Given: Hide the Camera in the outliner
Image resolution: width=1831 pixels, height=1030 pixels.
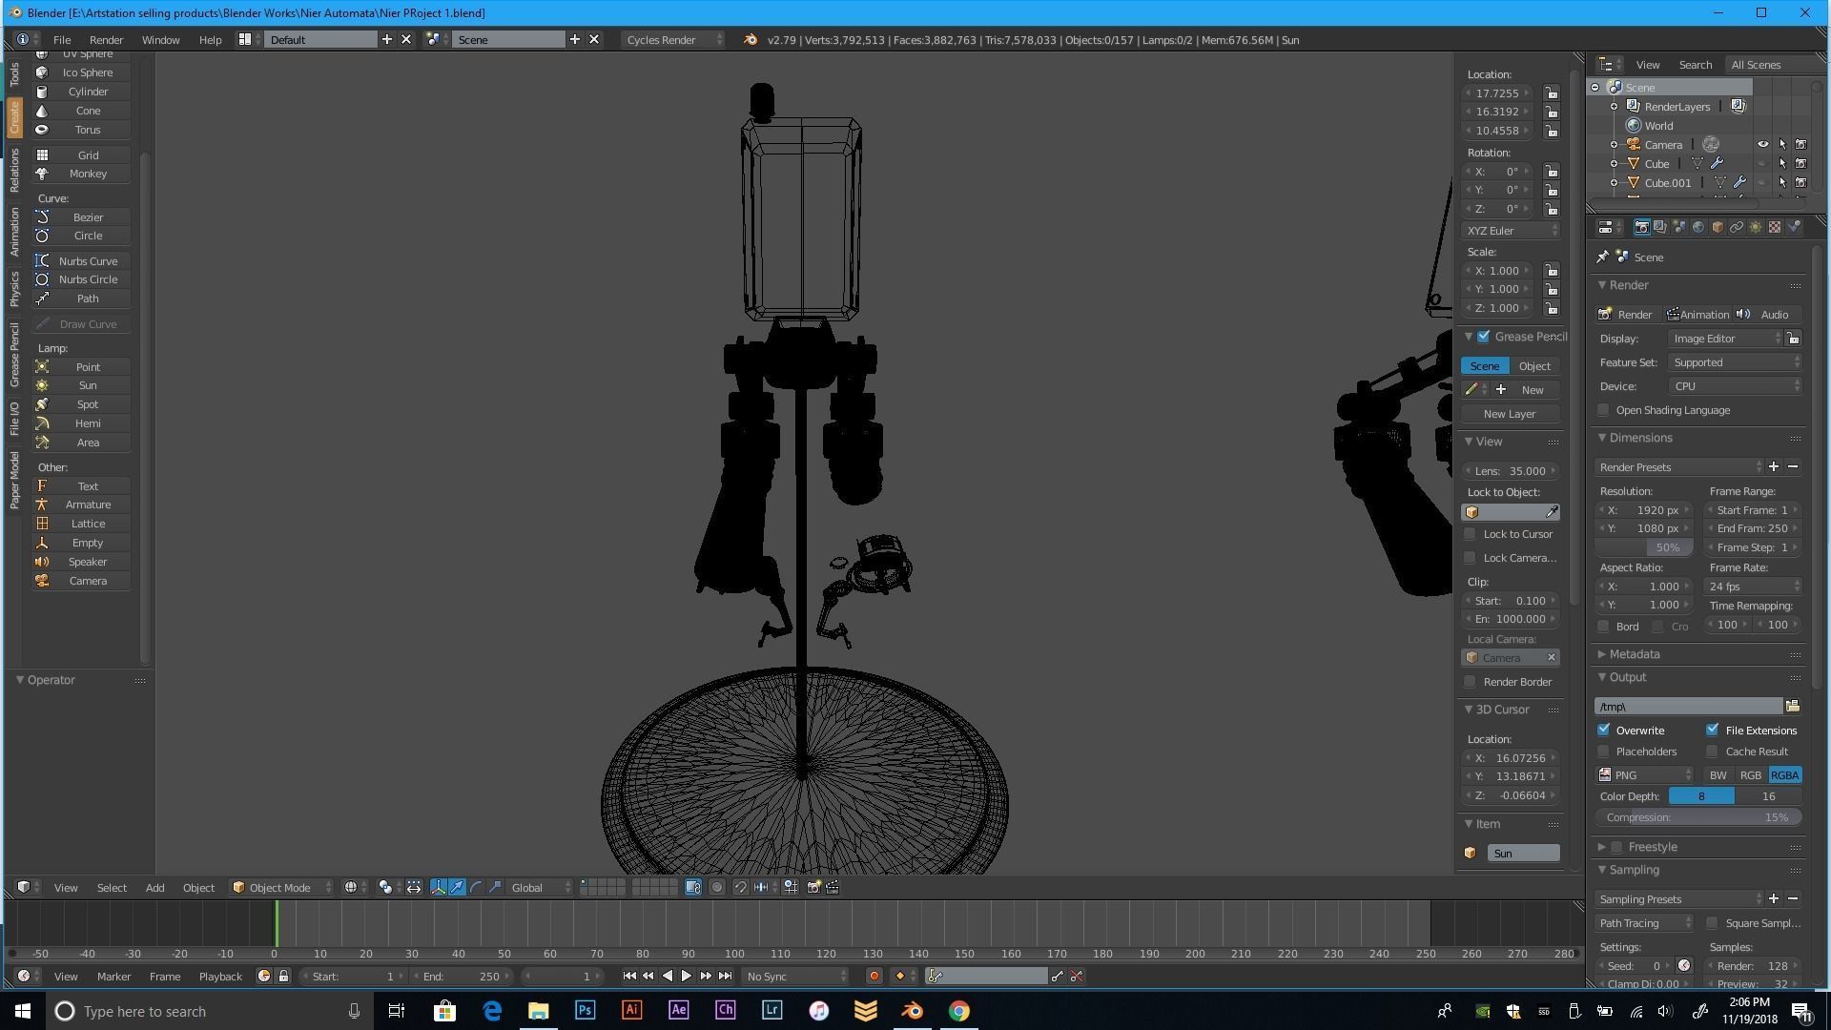Looking at the screenshot, I should [1762, 145].
